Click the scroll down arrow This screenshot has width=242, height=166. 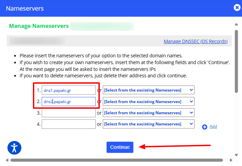[236, 155]
